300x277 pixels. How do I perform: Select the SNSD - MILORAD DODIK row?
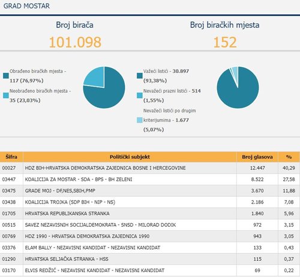tap(150, 225)
